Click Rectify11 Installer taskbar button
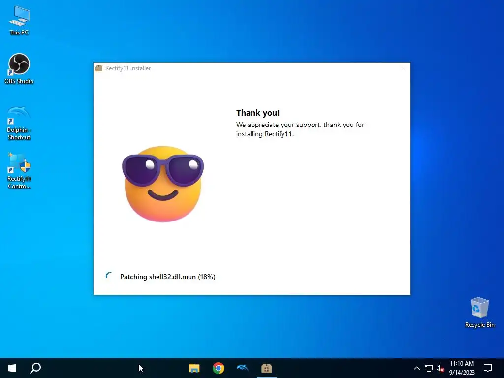This screenshot has width=504, height=378. [266, 368]
